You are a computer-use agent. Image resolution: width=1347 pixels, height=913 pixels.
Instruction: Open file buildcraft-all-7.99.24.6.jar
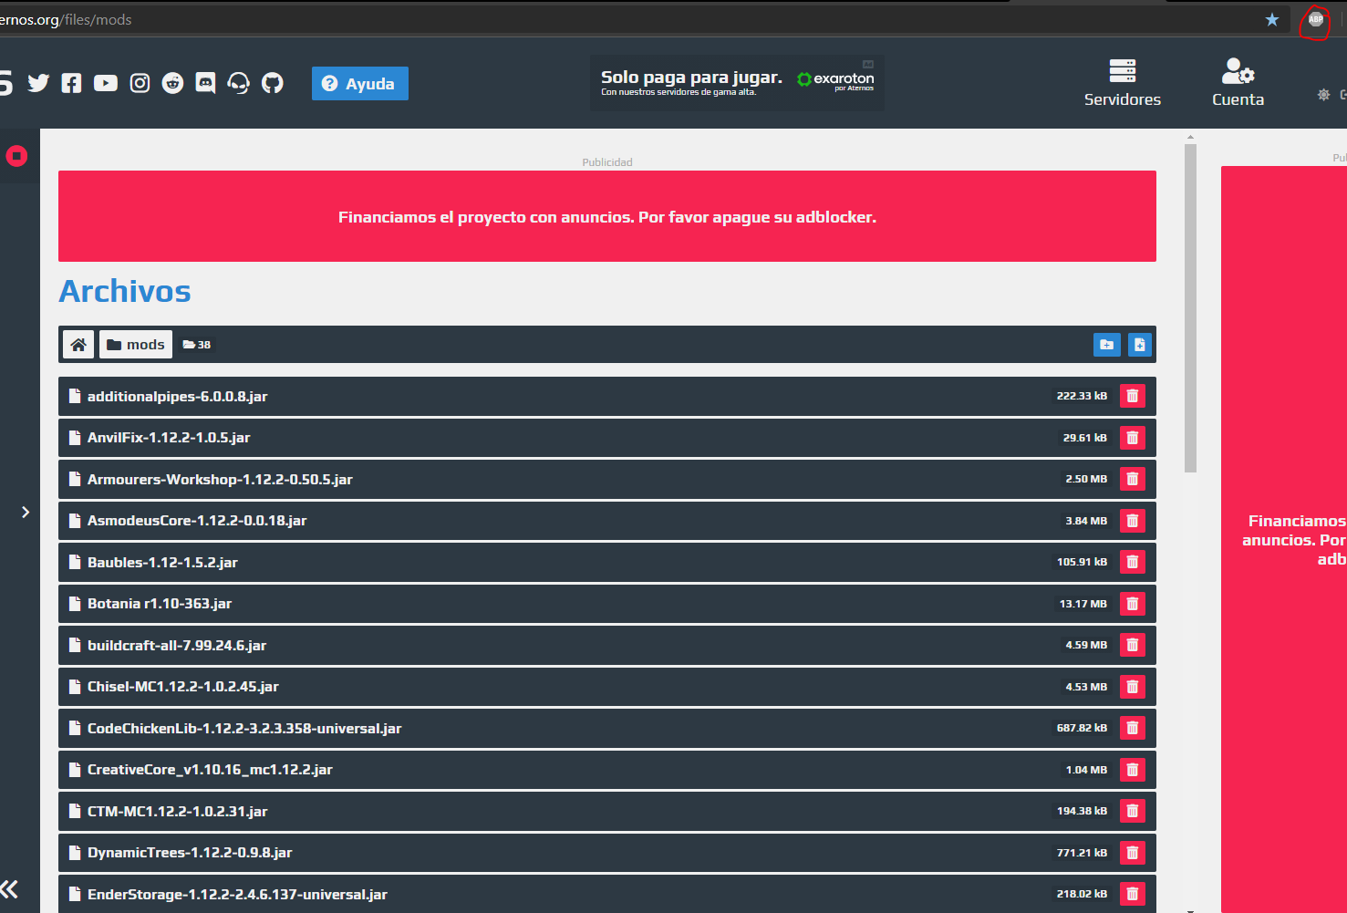point(607,645)
